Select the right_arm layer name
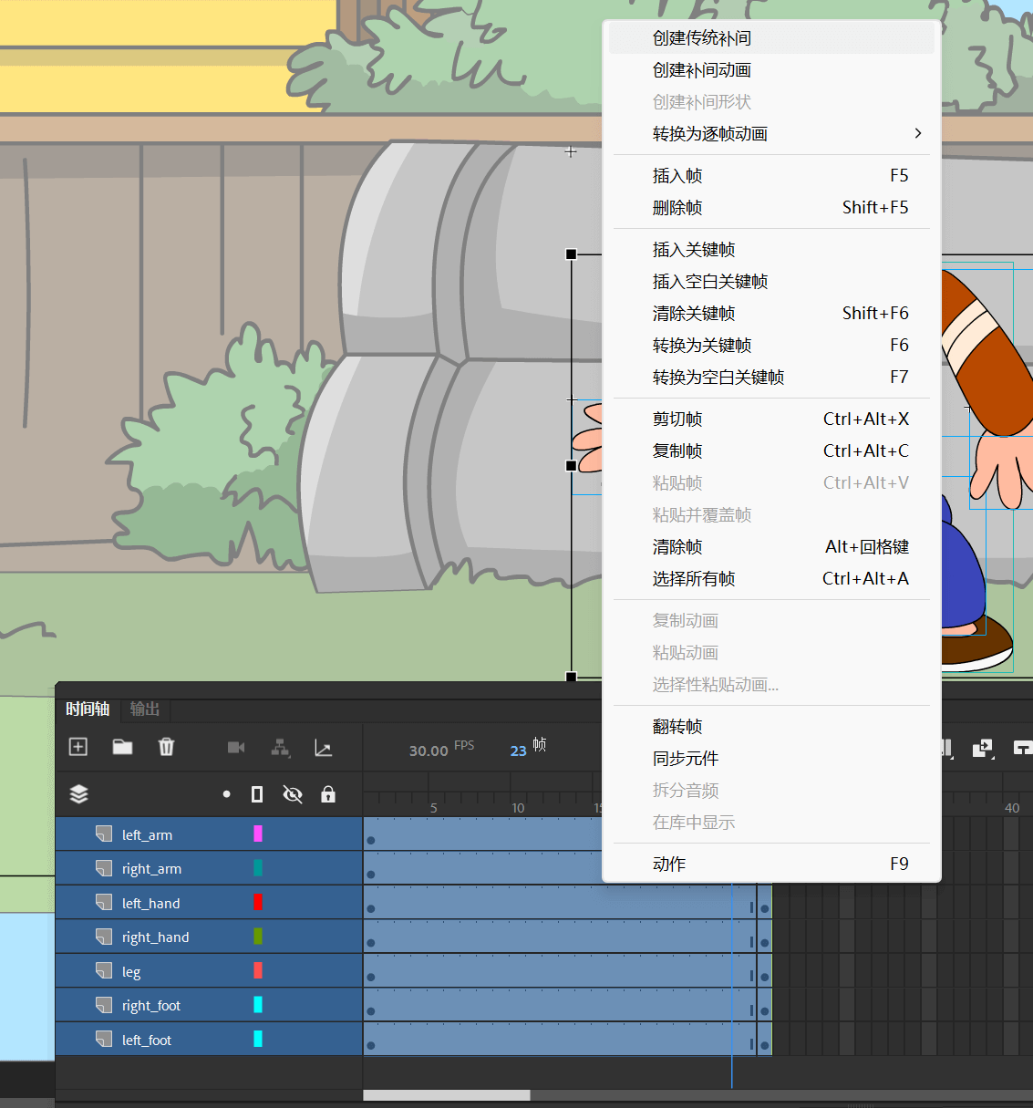Viewport: 1033px width, 1108px height. tap(151, 869)
